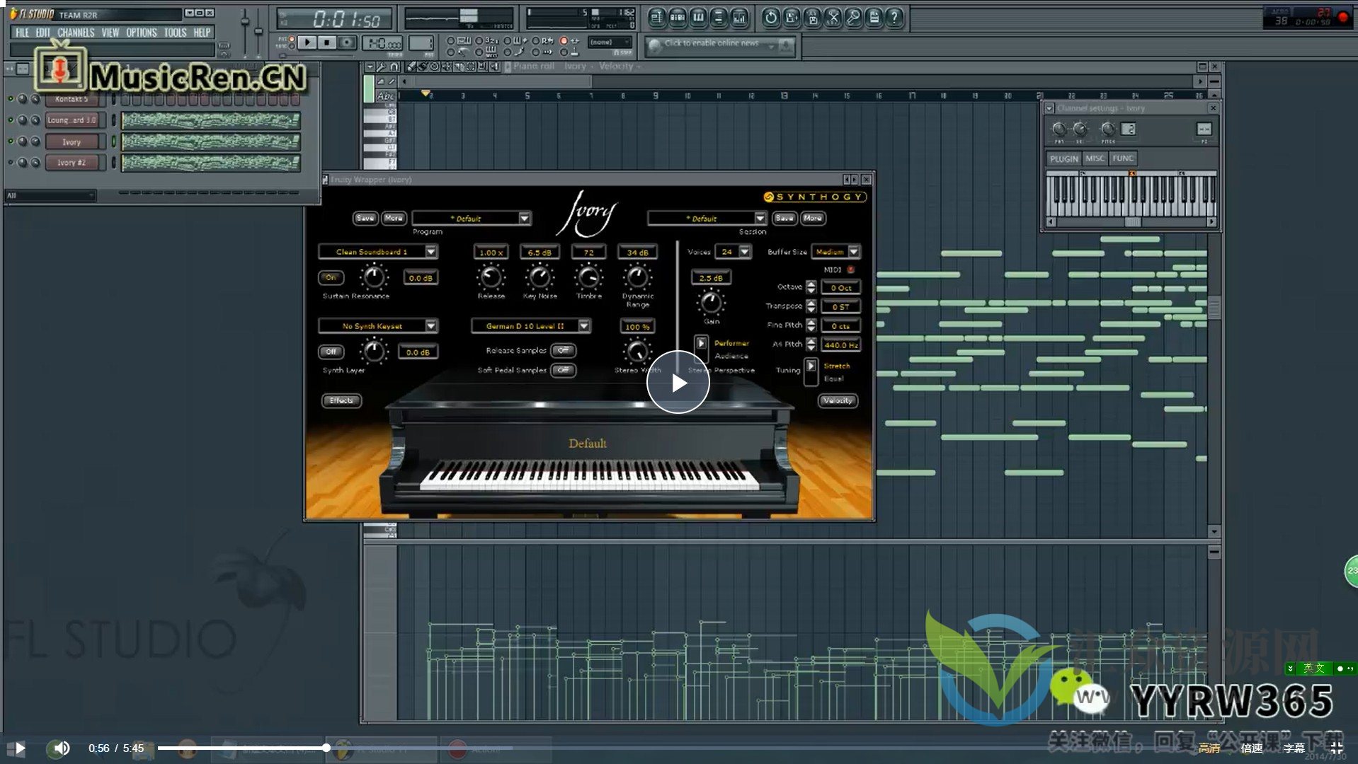1358x764 pixels.
Task: Open the mixer window from toolbar
Action: [x=738, y=18]
